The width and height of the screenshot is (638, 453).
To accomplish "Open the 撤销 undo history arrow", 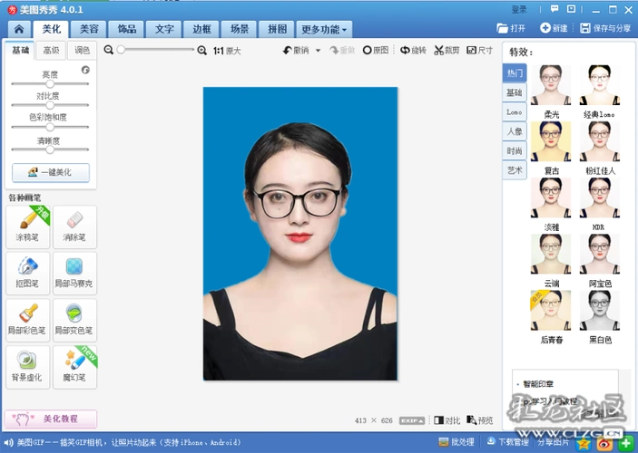I will [x=318, y=51].
